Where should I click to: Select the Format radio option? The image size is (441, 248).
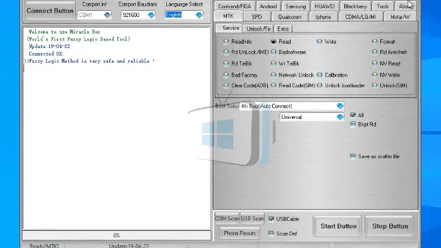(374, 42)
